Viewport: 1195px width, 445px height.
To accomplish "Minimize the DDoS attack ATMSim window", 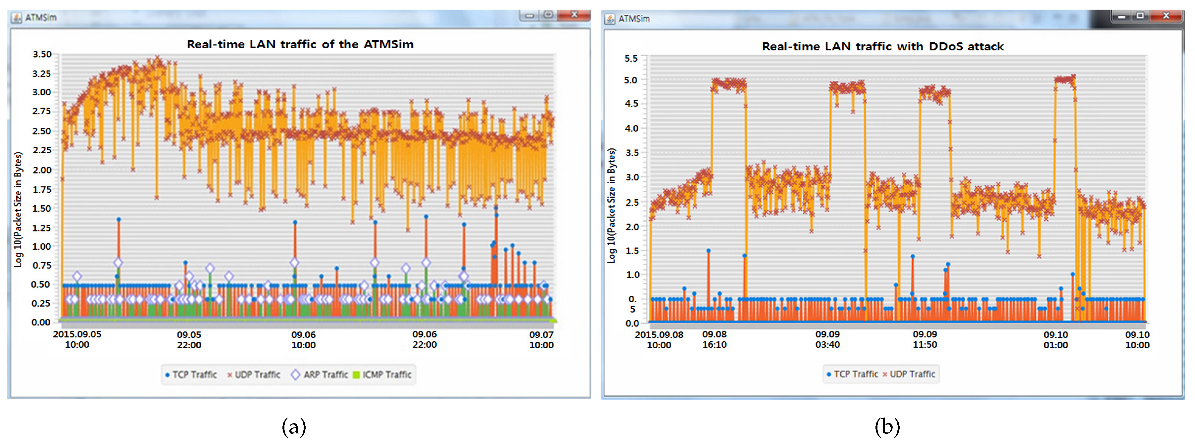I will pyautogui.click(x=1121, y=16).
